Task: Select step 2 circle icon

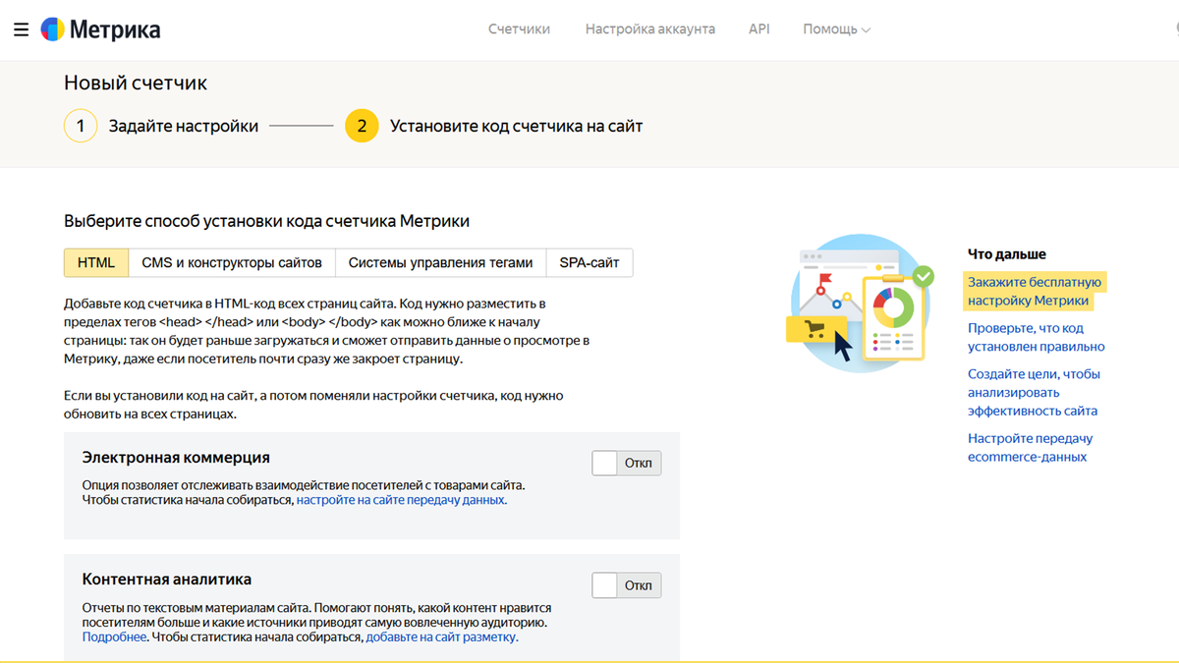Action: click(x=362, y=126)
